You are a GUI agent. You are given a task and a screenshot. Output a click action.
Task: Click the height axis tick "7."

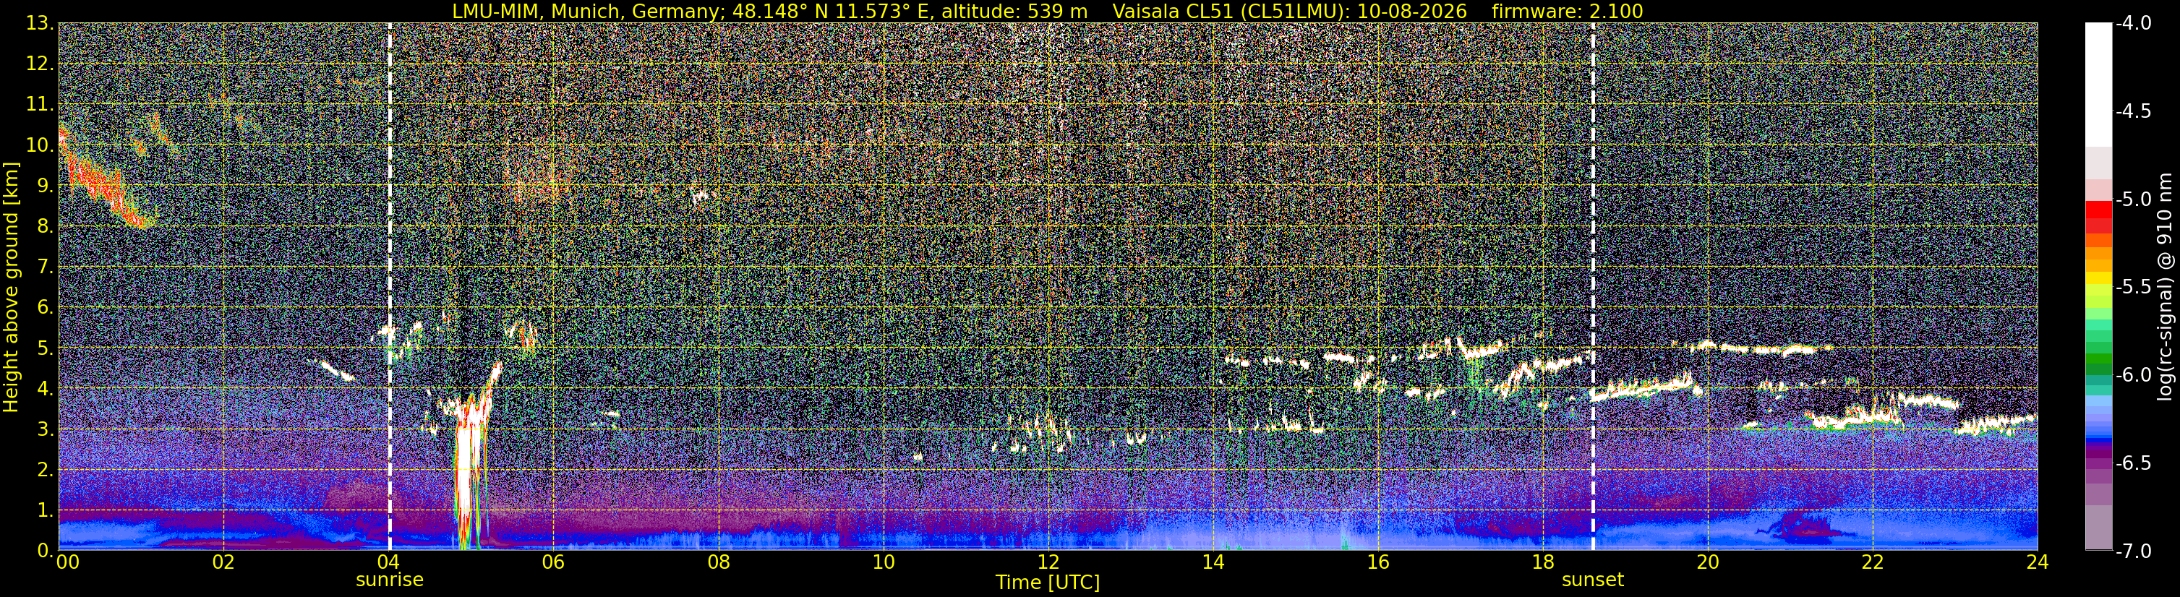(x=46, y=267)
